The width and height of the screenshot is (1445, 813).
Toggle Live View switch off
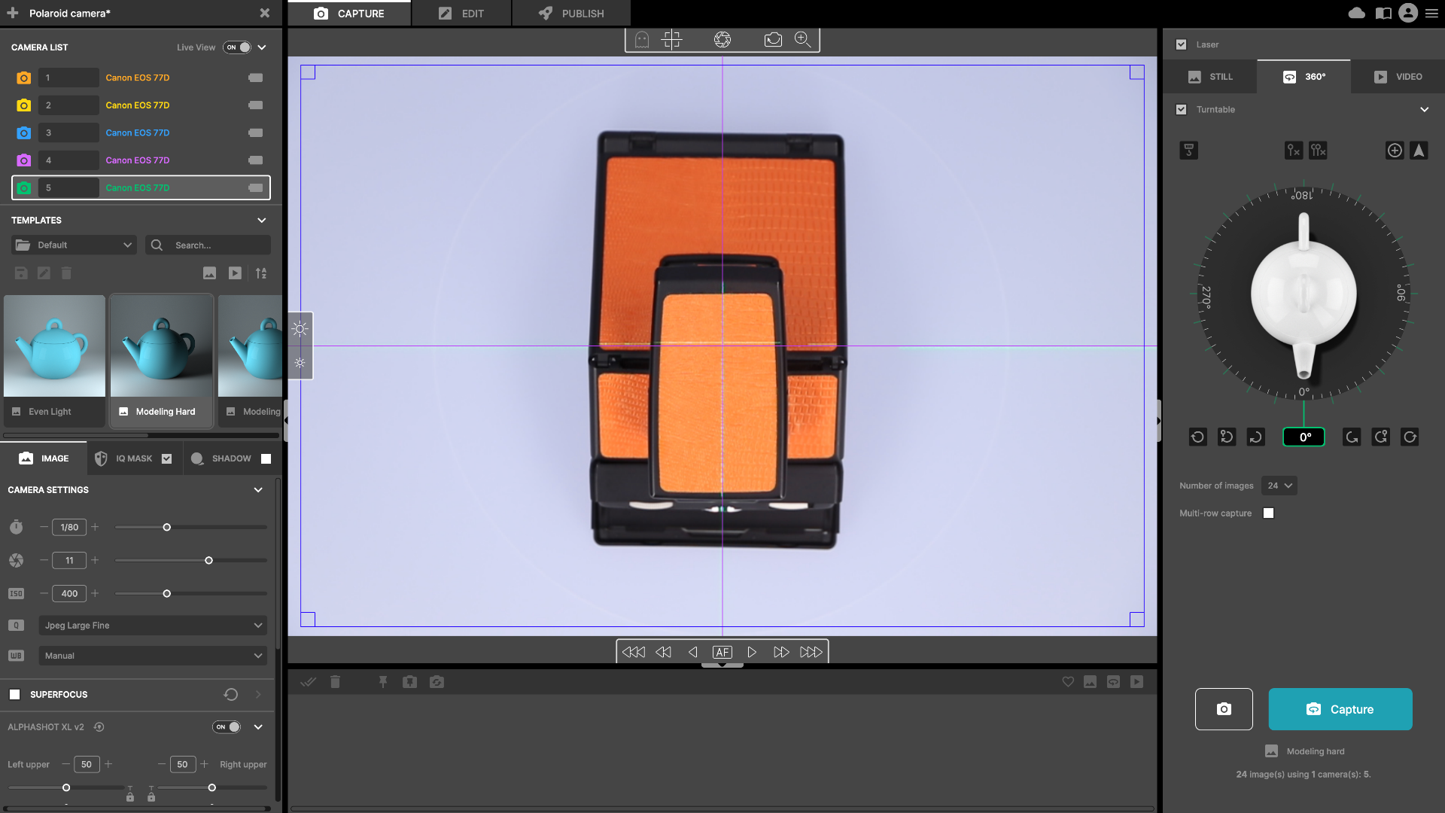238,47
